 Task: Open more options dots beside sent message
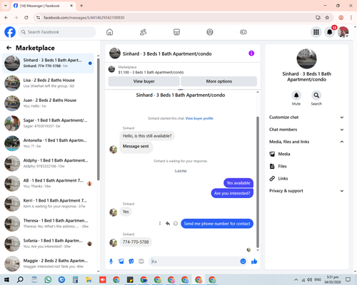[160, 224]
